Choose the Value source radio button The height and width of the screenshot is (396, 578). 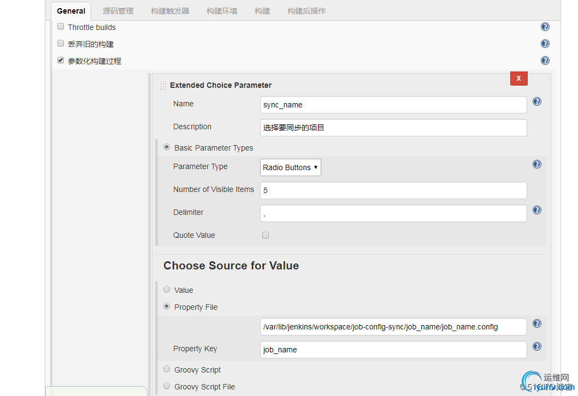pyautogui.click(x=167, y=289)
